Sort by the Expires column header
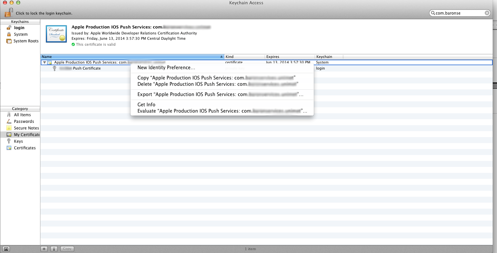Screen dimensions: 497x253 click(x=290, y=57)
